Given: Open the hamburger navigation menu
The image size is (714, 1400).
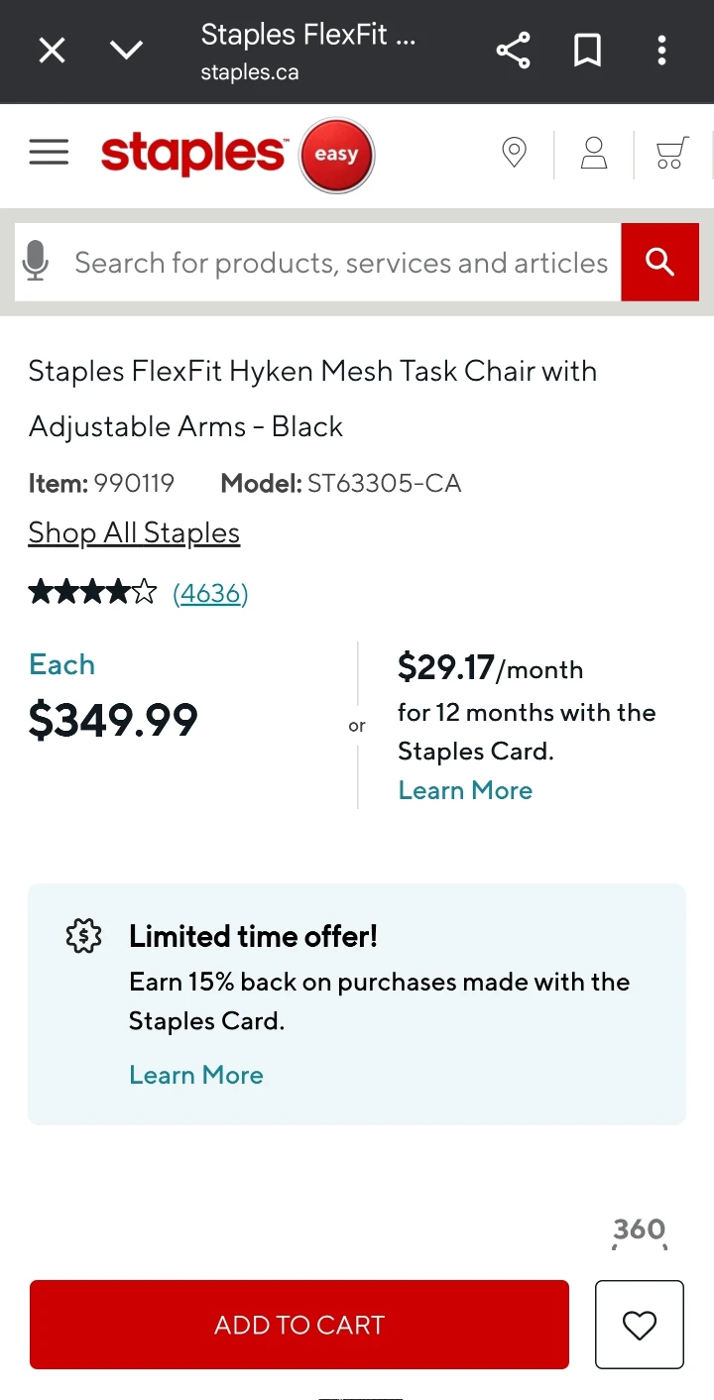Looking at the screenshot, I should coord(49,153).
